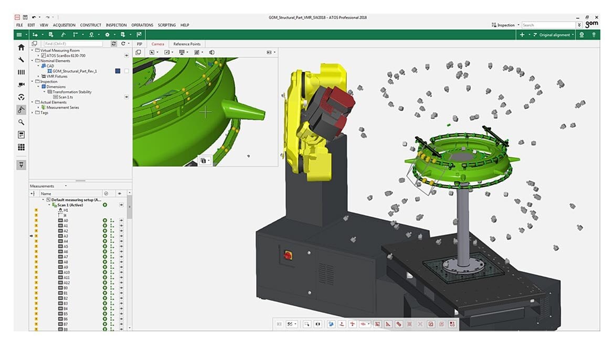Expand the Measurement Series node
The height and width of the screenshot is (345, 614).
38,107
